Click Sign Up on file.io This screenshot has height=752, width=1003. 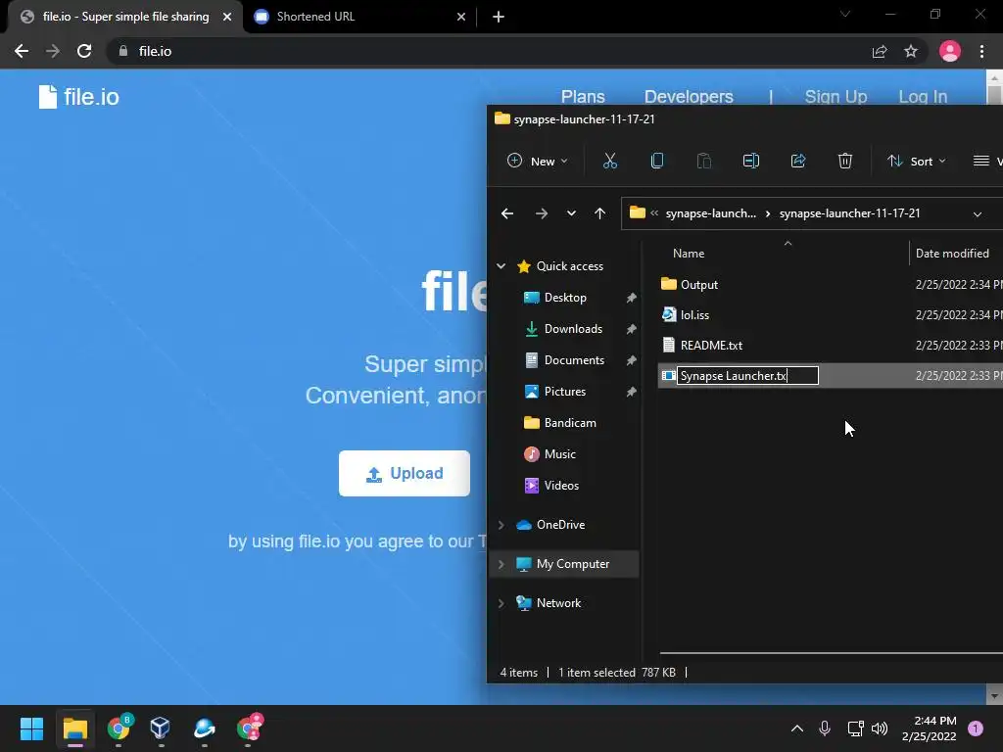pyautogui.click(x=836, y=97)
